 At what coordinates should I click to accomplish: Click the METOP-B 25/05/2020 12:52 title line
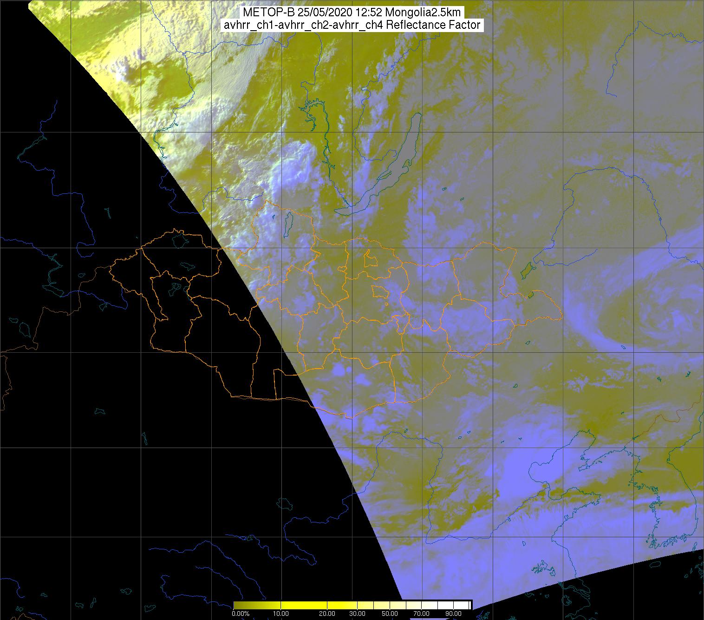[352, 12]
